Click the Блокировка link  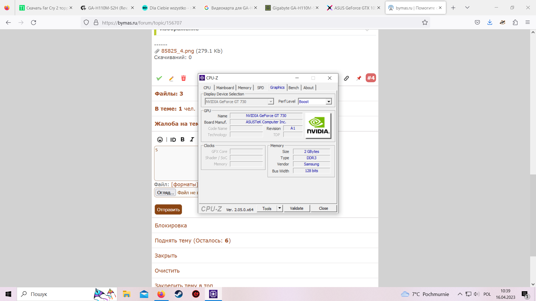coord(171,225)
